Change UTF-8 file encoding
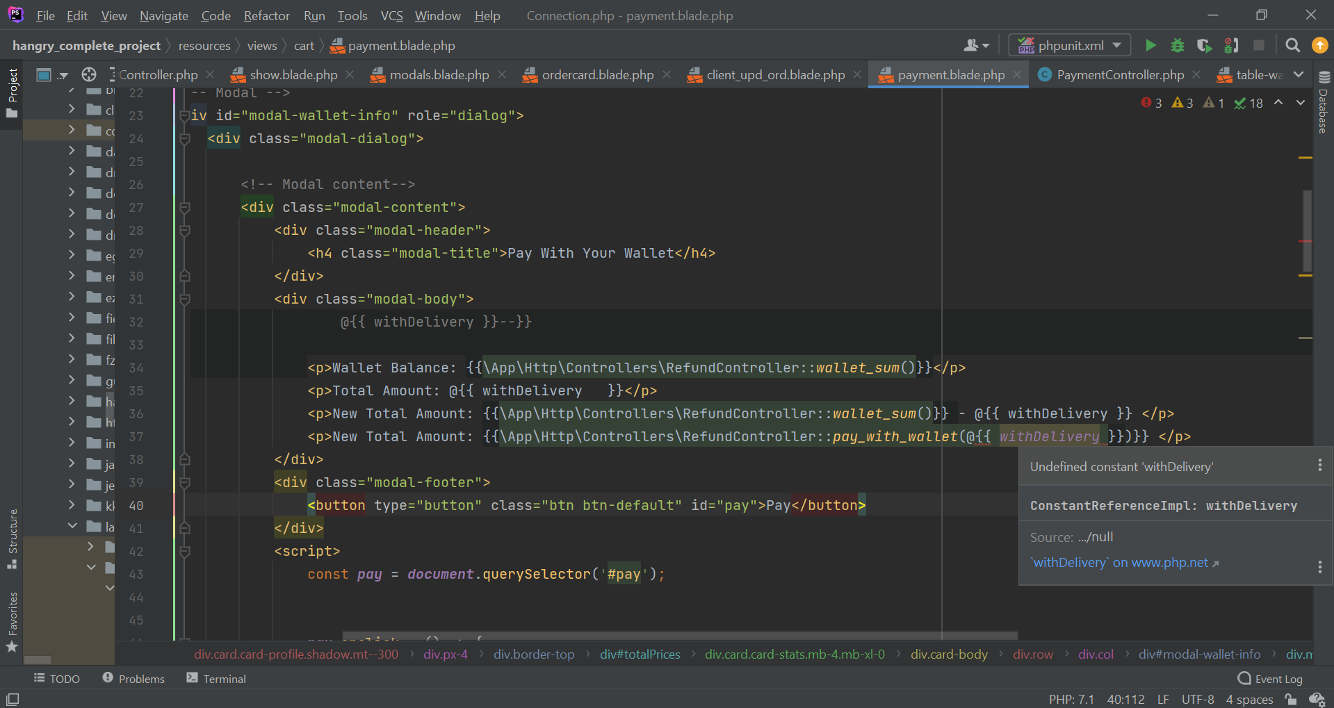The width and height of the screenshot is (1334, 708). 1198,699
